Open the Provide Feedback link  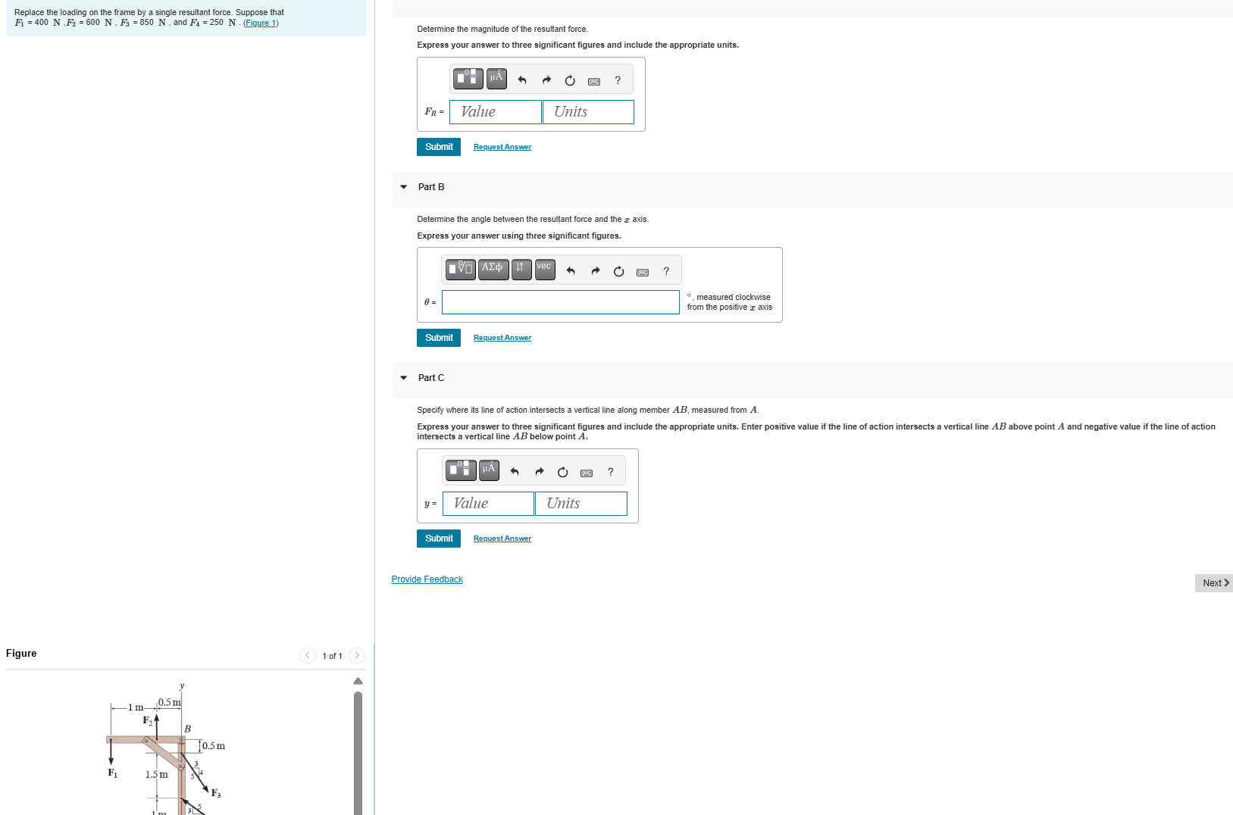point(427,579)
